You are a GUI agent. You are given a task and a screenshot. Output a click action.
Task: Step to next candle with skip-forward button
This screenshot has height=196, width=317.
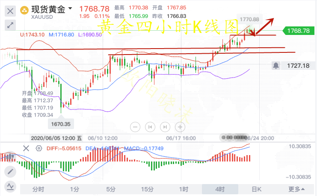165,127
